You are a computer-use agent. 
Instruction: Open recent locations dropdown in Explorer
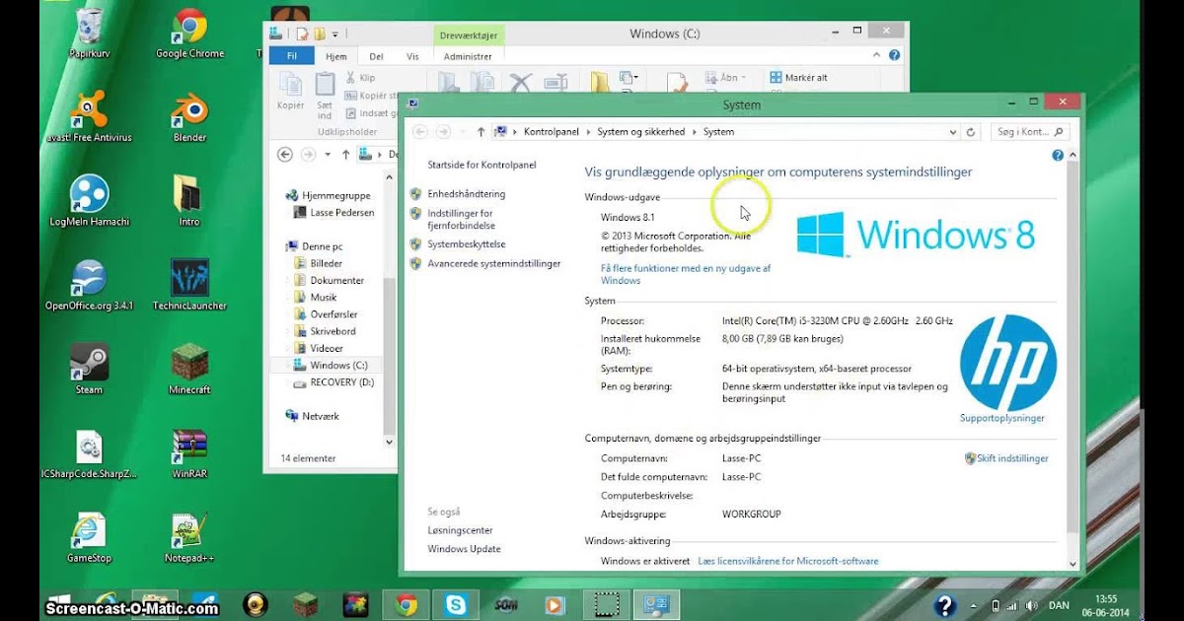point(328,155)
